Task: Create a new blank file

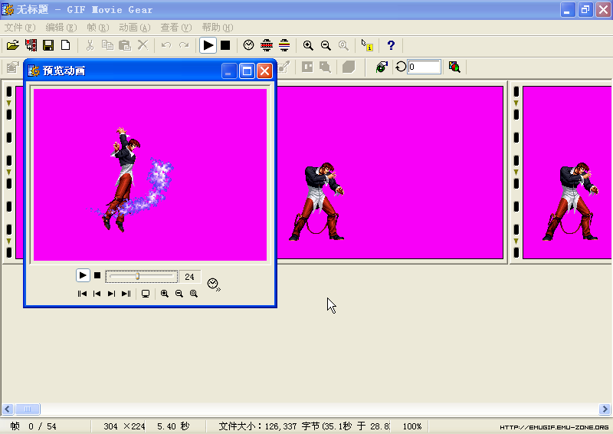Action: pos(66,45)
